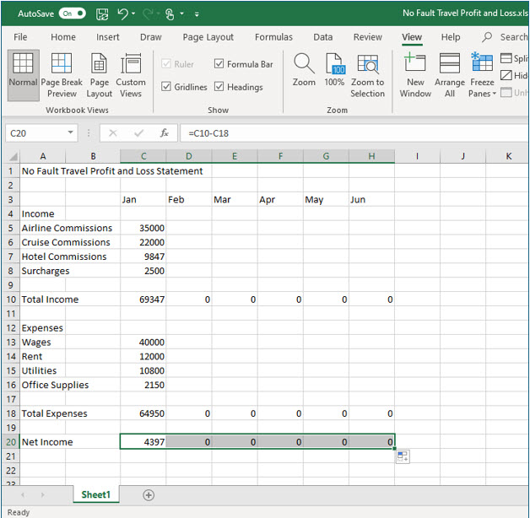Click the Cancel X in formula bar
The image size is (530, 518).
click(113, 133)
